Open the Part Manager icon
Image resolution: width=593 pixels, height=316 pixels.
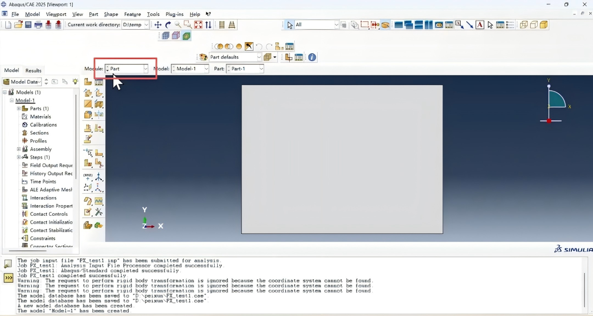[x=99, y=82]
